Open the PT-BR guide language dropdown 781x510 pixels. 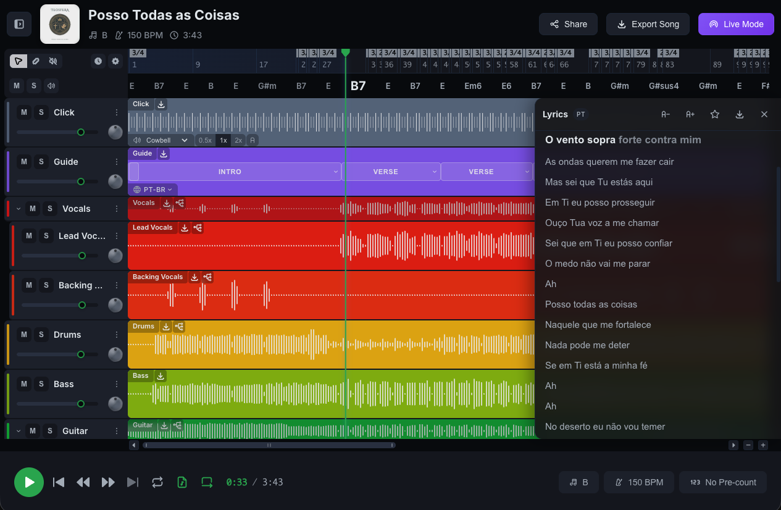tap(154, 190)
